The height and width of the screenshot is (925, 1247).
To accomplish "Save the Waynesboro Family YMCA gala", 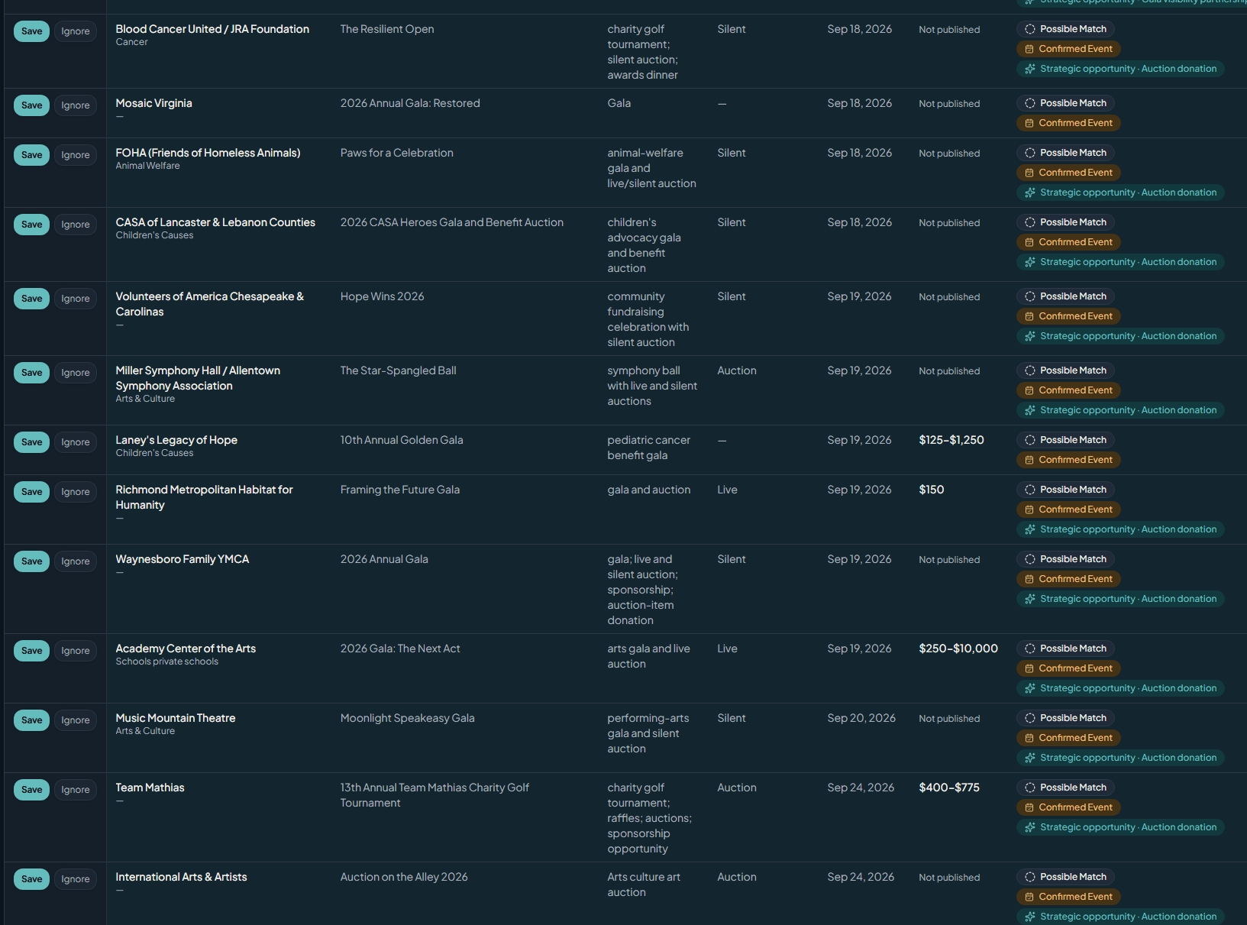I will (31, 561).
